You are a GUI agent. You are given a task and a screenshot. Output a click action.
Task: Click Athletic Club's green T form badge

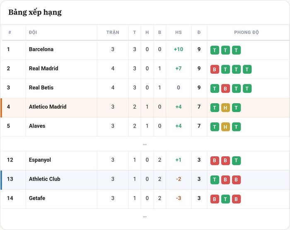click(x=215, y=180)
